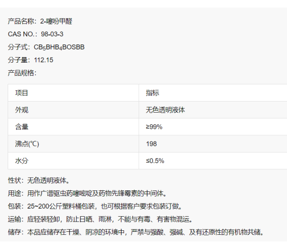Screen dimensions: 287x250
Task: Click the 包装 packaging description line
Action: click(95, 206)
